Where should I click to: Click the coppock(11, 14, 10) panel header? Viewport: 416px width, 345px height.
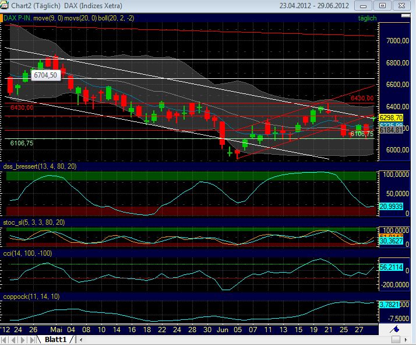coord(31,297)
